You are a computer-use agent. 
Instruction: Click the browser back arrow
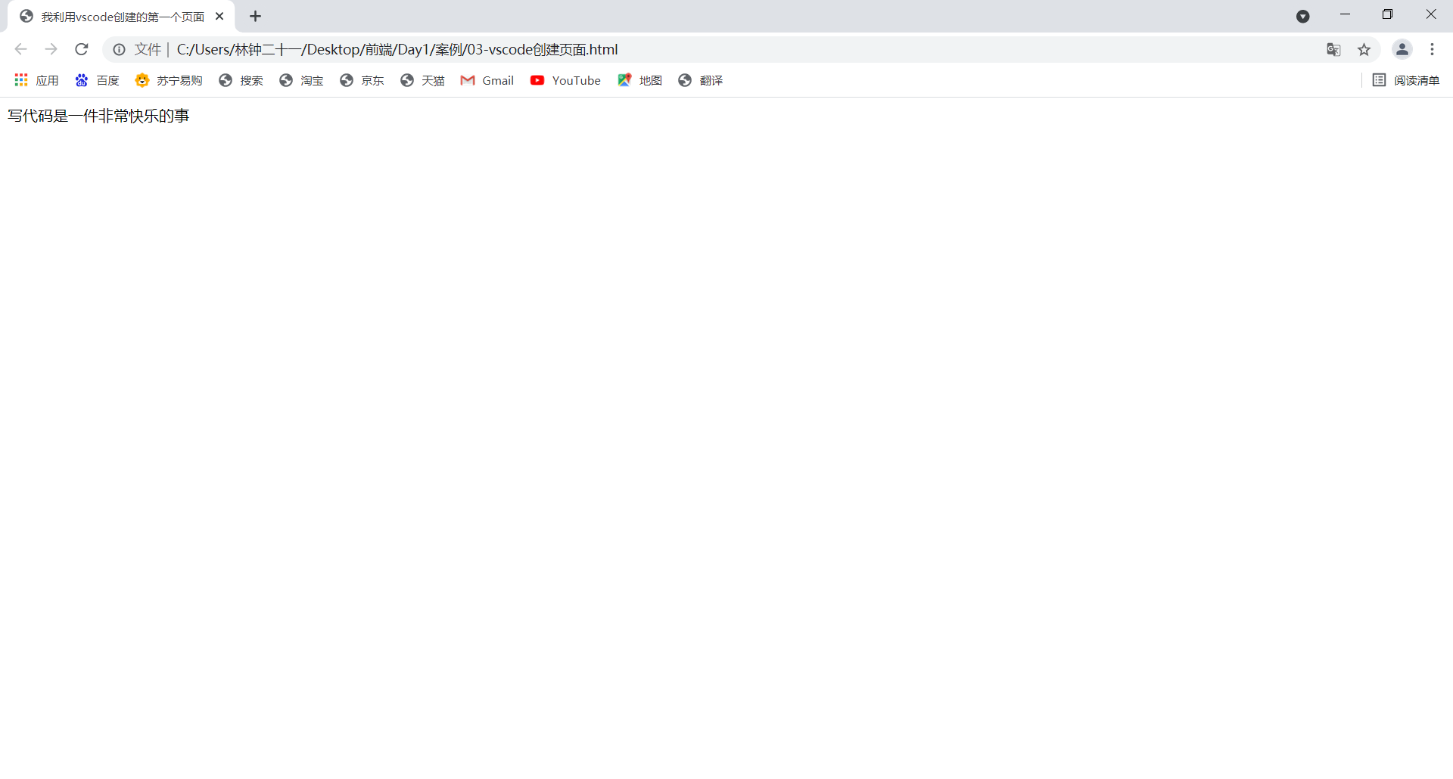pyautogui.click(x=20, y=49)
